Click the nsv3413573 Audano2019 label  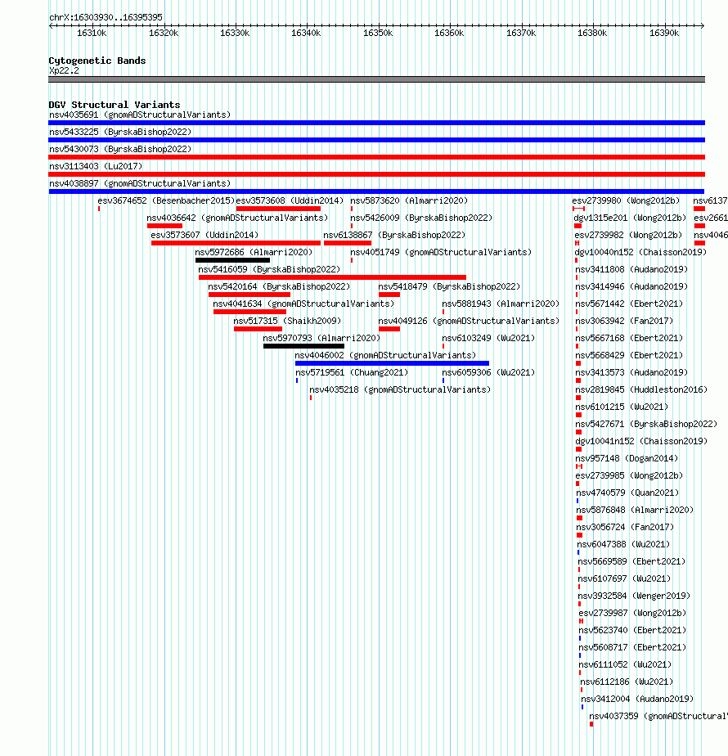[631, 373]
